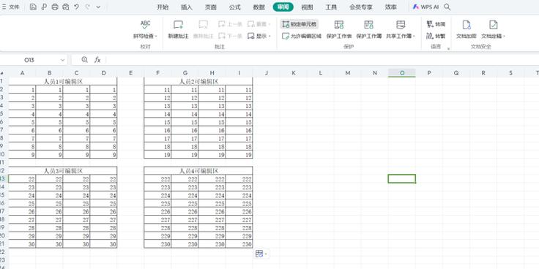This screenshot has width=539, height=269.
Task: Click in the formula bar input
Action: coord(321,60)
